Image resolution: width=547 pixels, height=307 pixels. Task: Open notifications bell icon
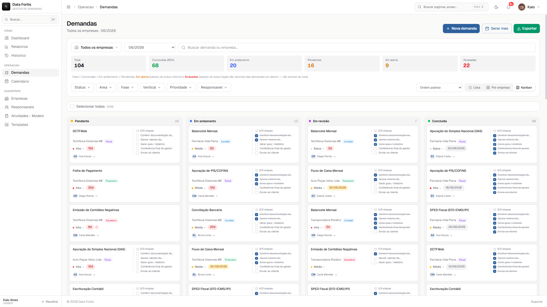[x=508, y=7]
